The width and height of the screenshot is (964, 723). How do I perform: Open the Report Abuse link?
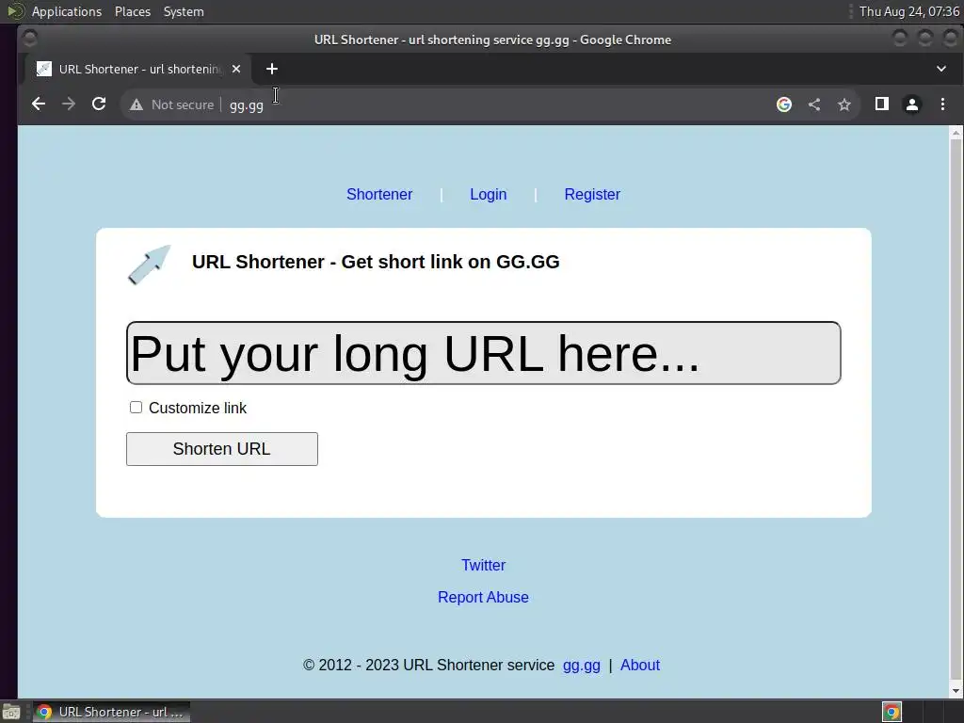pyautogui.click(x=483, y=597)
